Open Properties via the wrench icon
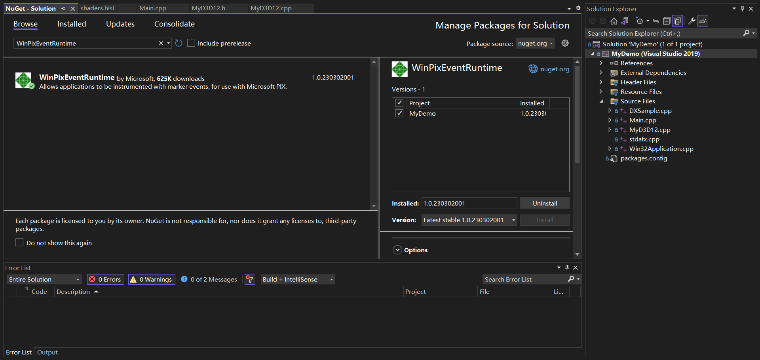Viewport: 760px width, 360px height. pos(692,21)
